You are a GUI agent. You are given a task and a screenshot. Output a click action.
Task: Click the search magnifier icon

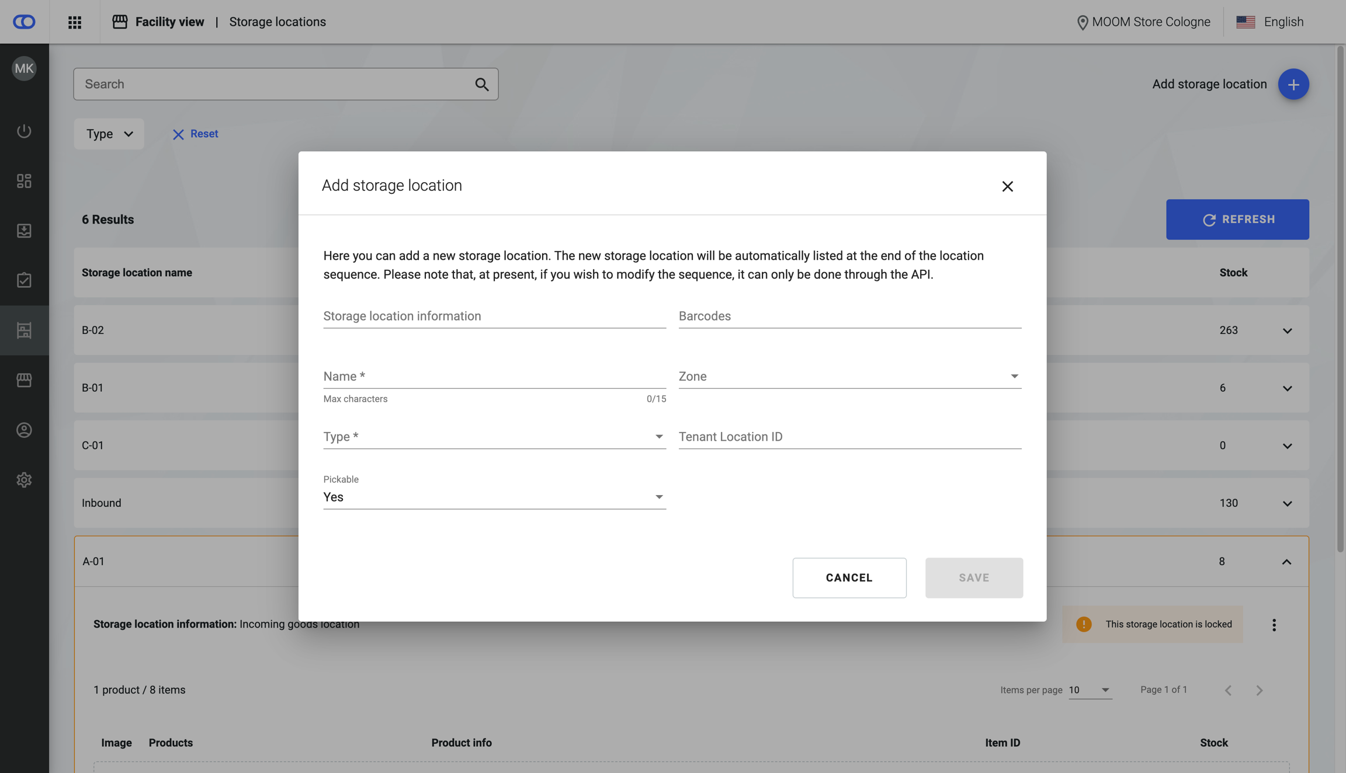pyautogui.click(x=481, y=84)
